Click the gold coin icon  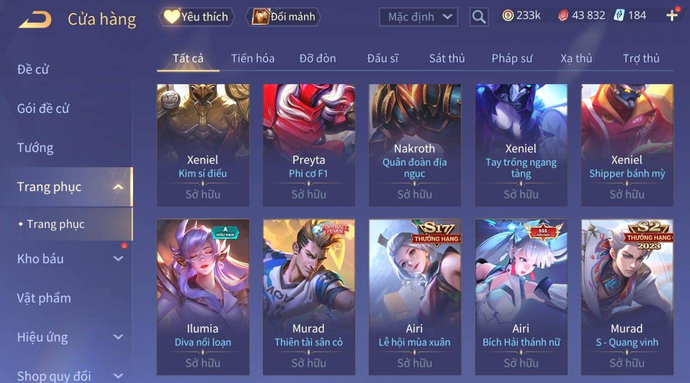tap(508, 16)
